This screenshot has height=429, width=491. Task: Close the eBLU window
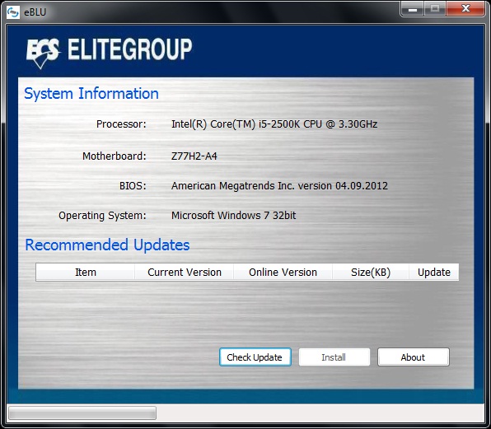tap(465, 9)
